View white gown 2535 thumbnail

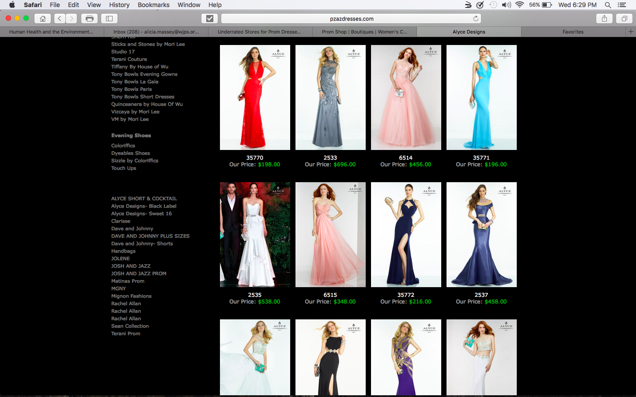pos(255,235)
